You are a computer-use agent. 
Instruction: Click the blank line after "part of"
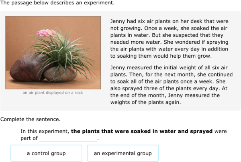point(68,139)
